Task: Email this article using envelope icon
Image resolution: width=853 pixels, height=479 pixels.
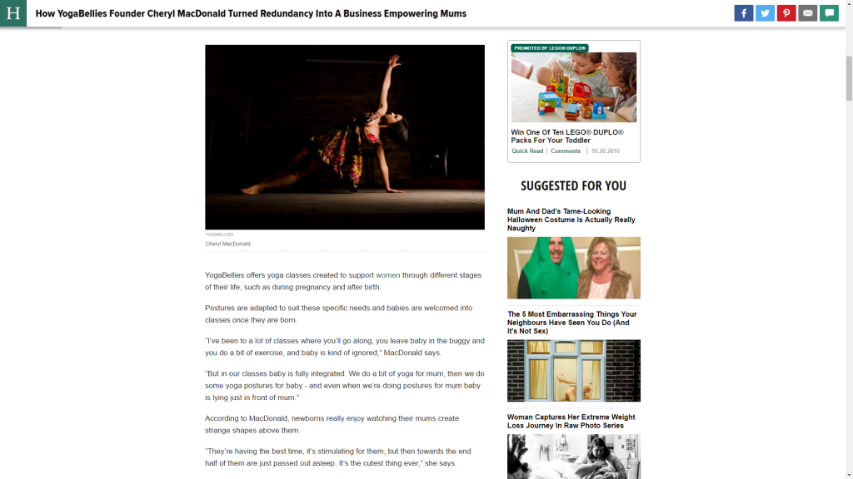Action: 807,13
